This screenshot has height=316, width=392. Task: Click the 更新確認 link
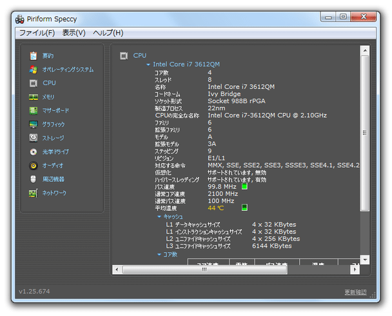tap(355, 292)
